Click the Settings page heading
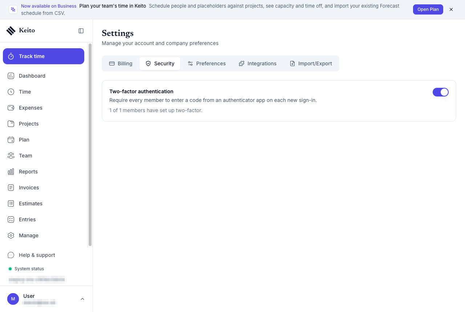This screenshot has height=312, width=465. (118, 33)
